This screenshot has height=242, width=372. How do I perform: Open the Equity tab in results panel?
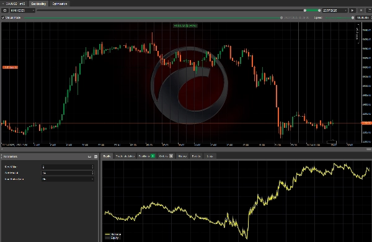[x=107, y=156]
